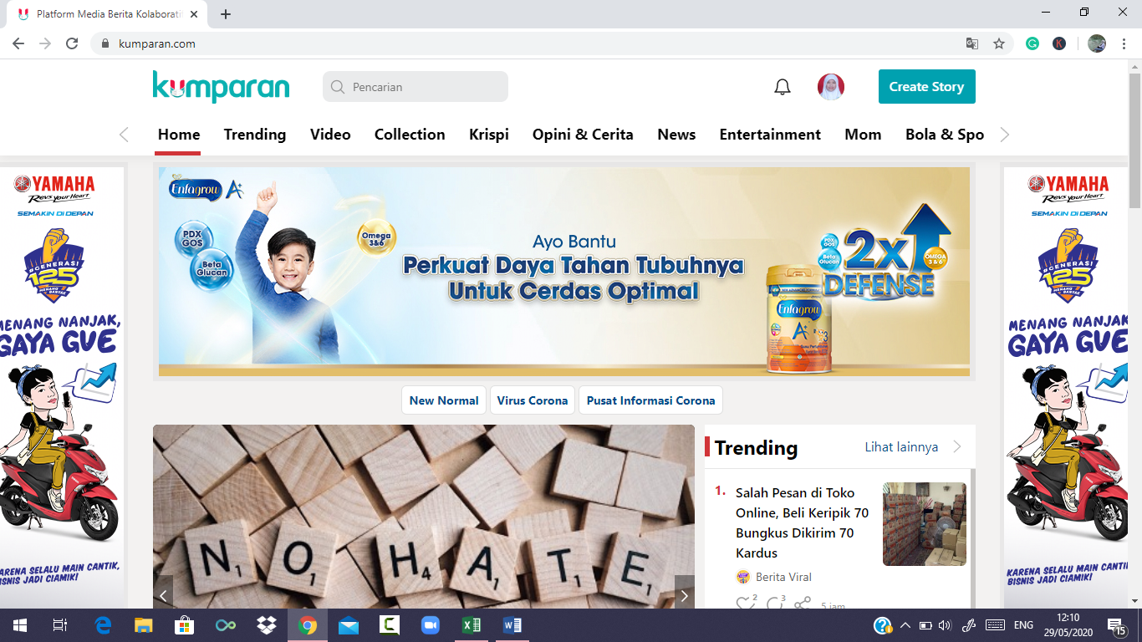This screenshot has width=1142, height=642.
Task: Show next headline slide arrow
Action: [685, 595]
